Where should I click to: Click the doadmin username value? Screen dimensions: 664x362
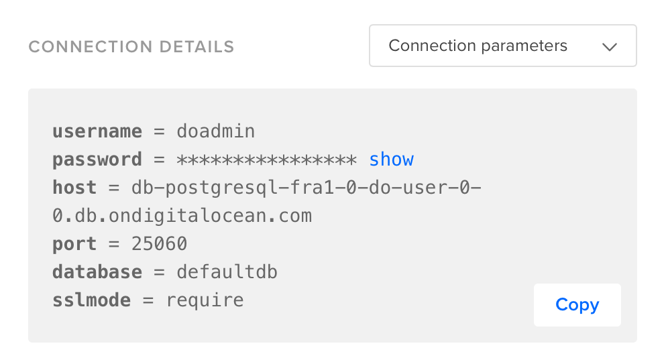pos(215,131)
